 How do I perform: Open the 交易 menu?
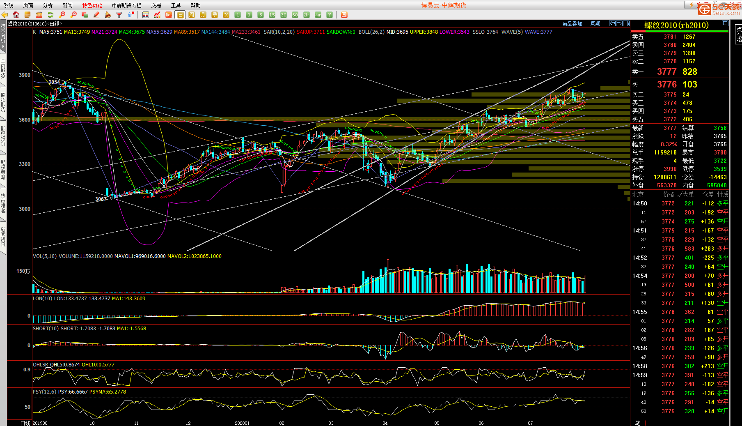(x=156, y=5)
